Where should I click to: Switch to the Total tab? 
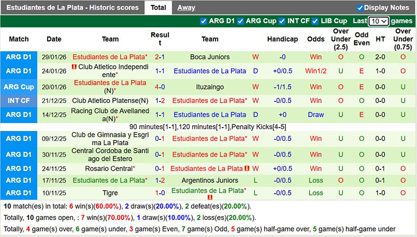pos(158,8)
